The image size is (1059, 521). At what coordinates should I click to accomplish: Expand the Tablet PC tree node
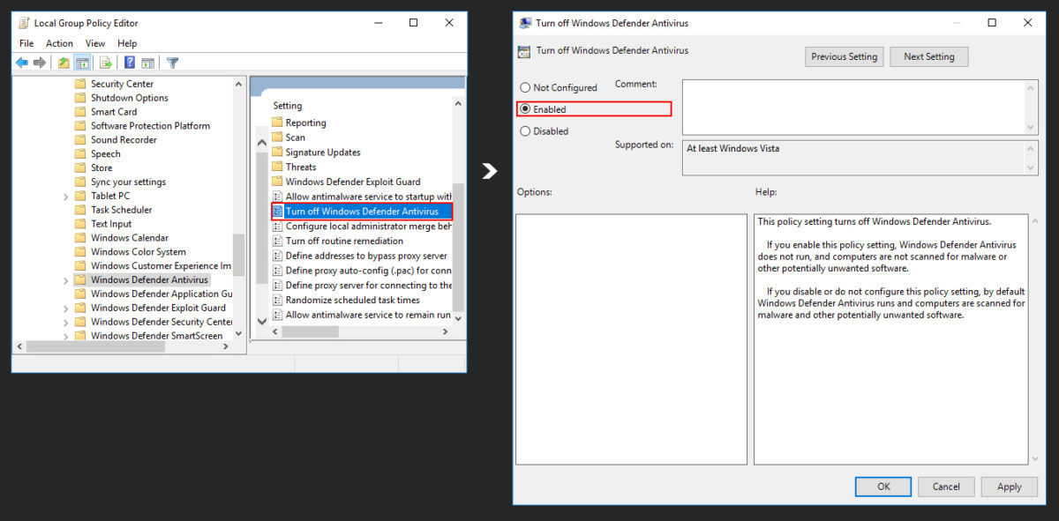[x=64, y=195]
